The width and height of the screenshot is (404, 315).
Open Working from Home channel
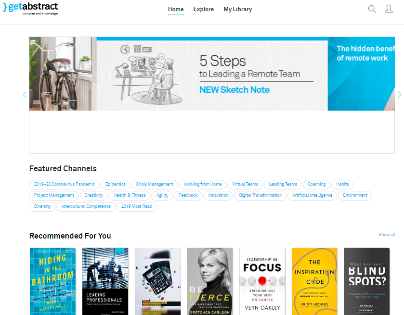click(x=203, y=184)
